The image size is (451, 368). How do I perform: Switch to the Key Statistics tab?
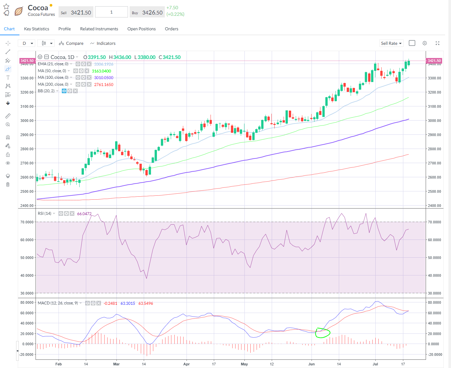tap(37, 29)
